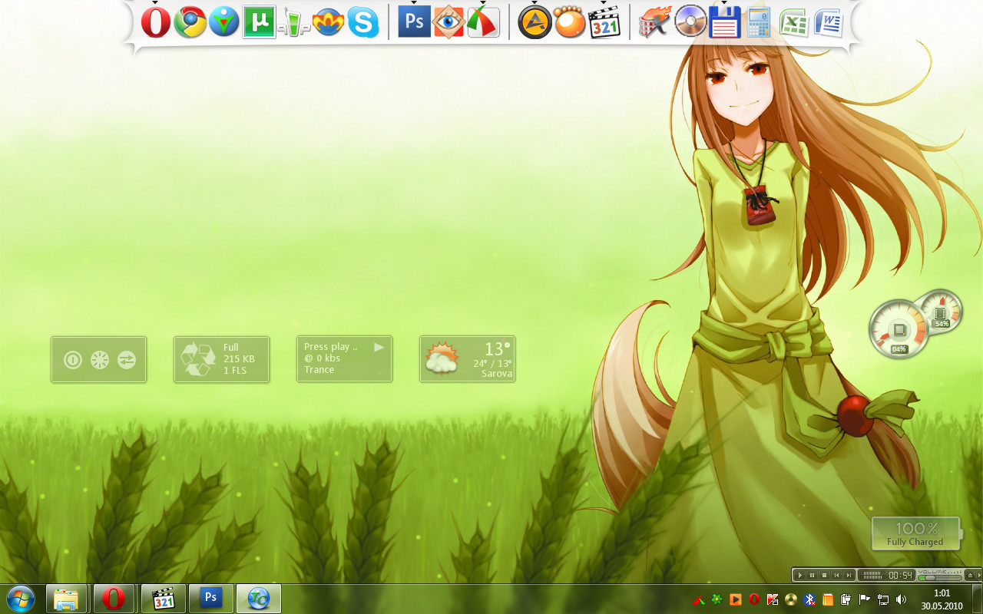This screenshot has width=983, height=614.
Task: Launch uTorrent from the dock
Action: [x=259, y=22]
